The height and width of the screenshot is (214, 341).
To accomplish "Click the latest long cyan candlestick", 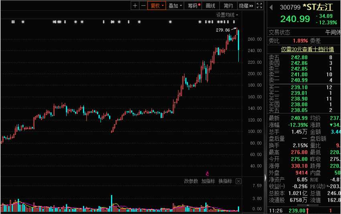I will pyautogui.click(x=239, y=46).
